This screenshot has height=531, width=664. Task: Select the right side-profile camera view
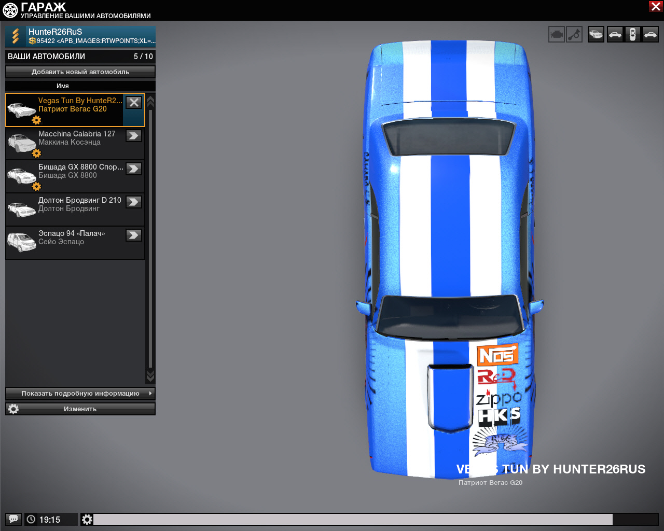(651, 35)
